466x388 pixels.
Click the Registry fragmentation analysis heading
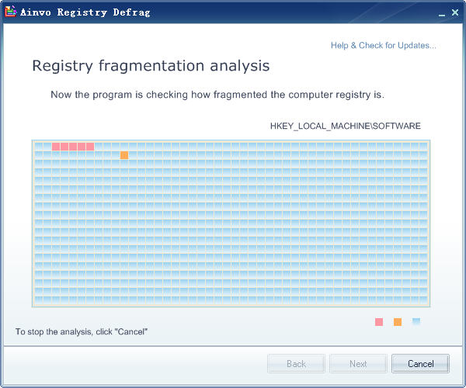click(151, 66)
